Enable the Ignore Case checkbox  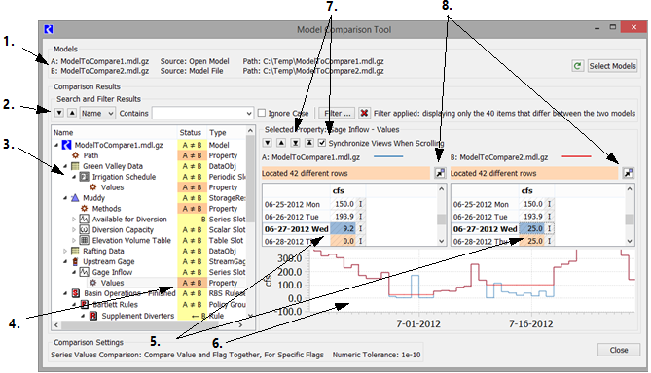tap(262, 113)
